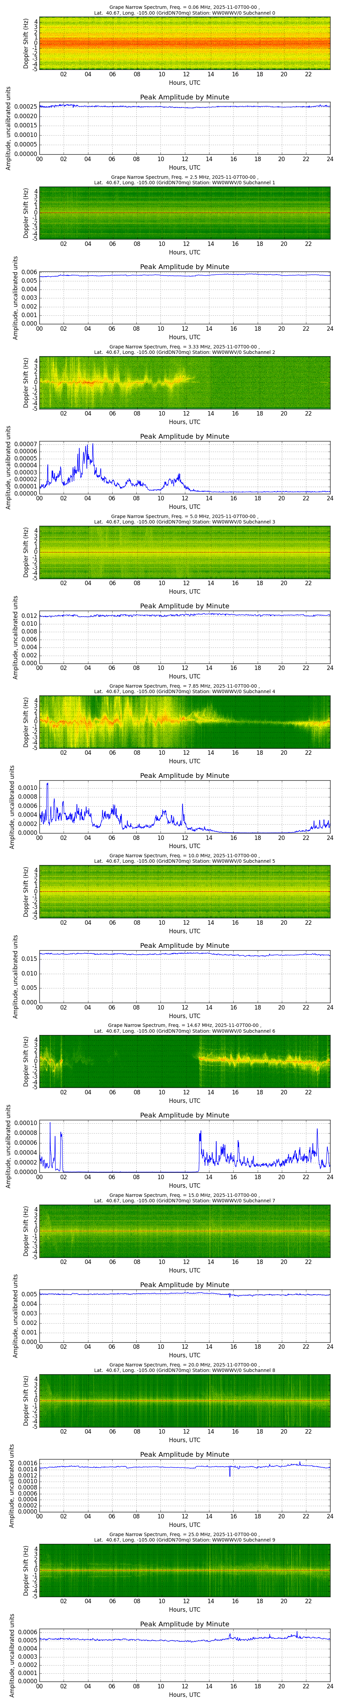The width and height of the screenshot is (340, 1703).
Task: Click 'Peak Amplitude by Minute' heading under 14.67 MHz
Action: (184, 1115)
